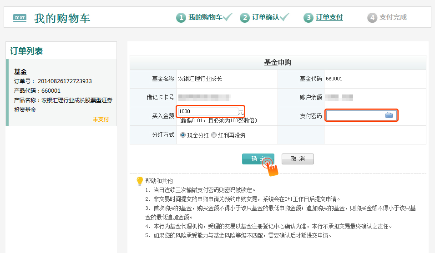Open the 支付完成 step label
The image size is (435, 253).
point(393,17)
